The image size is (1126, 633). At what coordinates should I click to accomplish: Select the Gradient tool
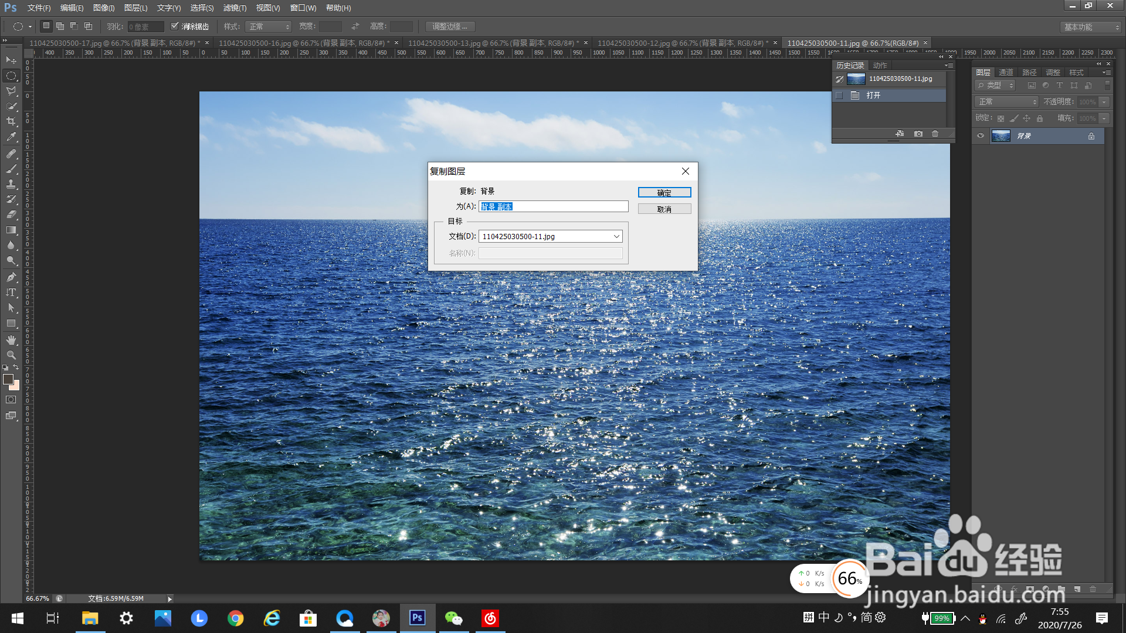[11, 230]
